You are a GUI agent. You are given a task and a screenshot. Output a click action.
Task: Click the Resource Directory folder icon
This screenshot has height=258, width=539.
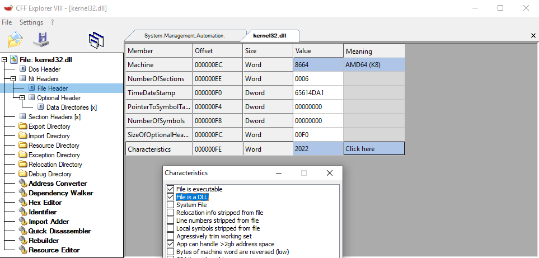tap(23, 146)
